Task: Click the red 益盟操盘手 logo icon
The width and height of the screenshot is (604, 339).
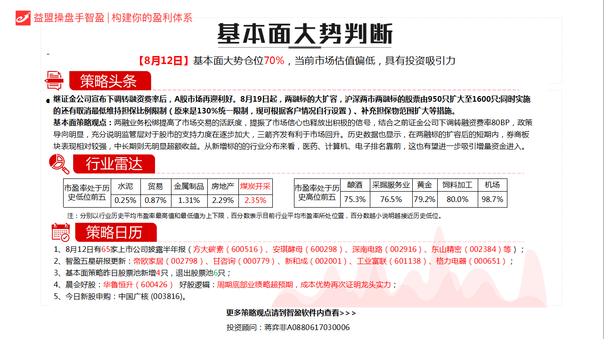Action: point(23,17)
